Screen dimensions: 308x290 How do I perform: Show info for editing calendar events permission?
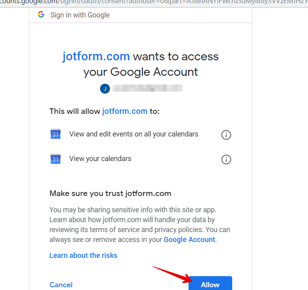pyautogui.click(x=226, y=135)
